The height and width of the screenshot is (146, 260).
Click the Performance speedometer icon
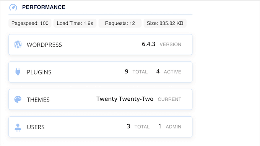click(13, 7)
